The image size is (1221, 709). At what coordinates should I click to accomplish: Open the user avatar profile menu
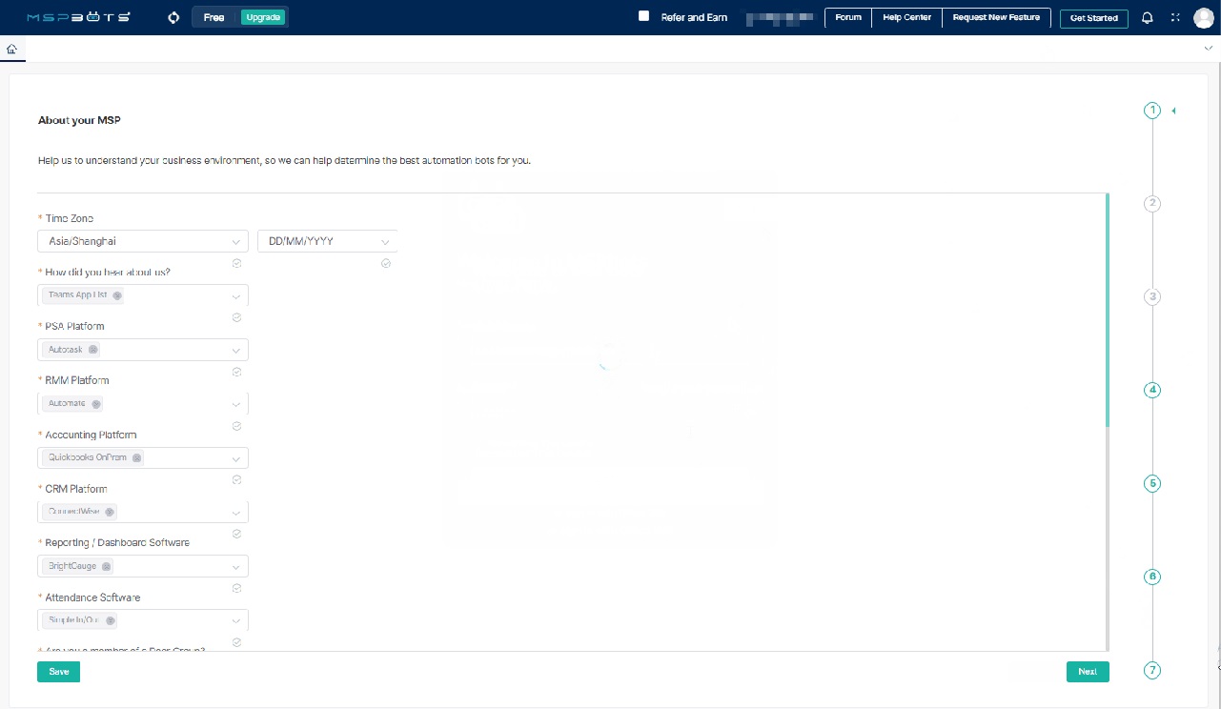pyautogui.click(x=1203, y=18)
